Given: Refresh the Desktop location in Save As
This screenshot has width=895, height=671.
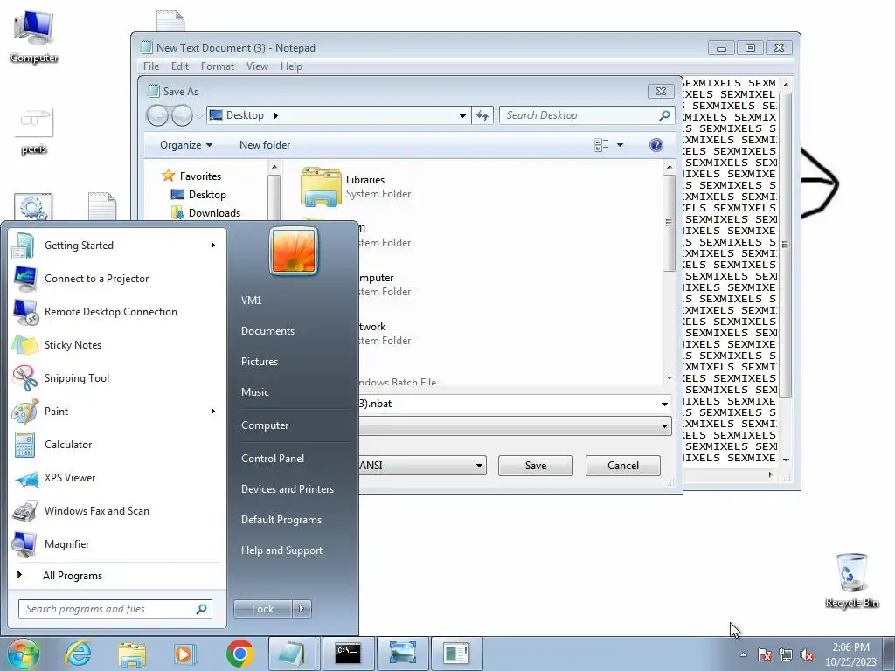Looking at the screenshot, I should click(482, 115).
